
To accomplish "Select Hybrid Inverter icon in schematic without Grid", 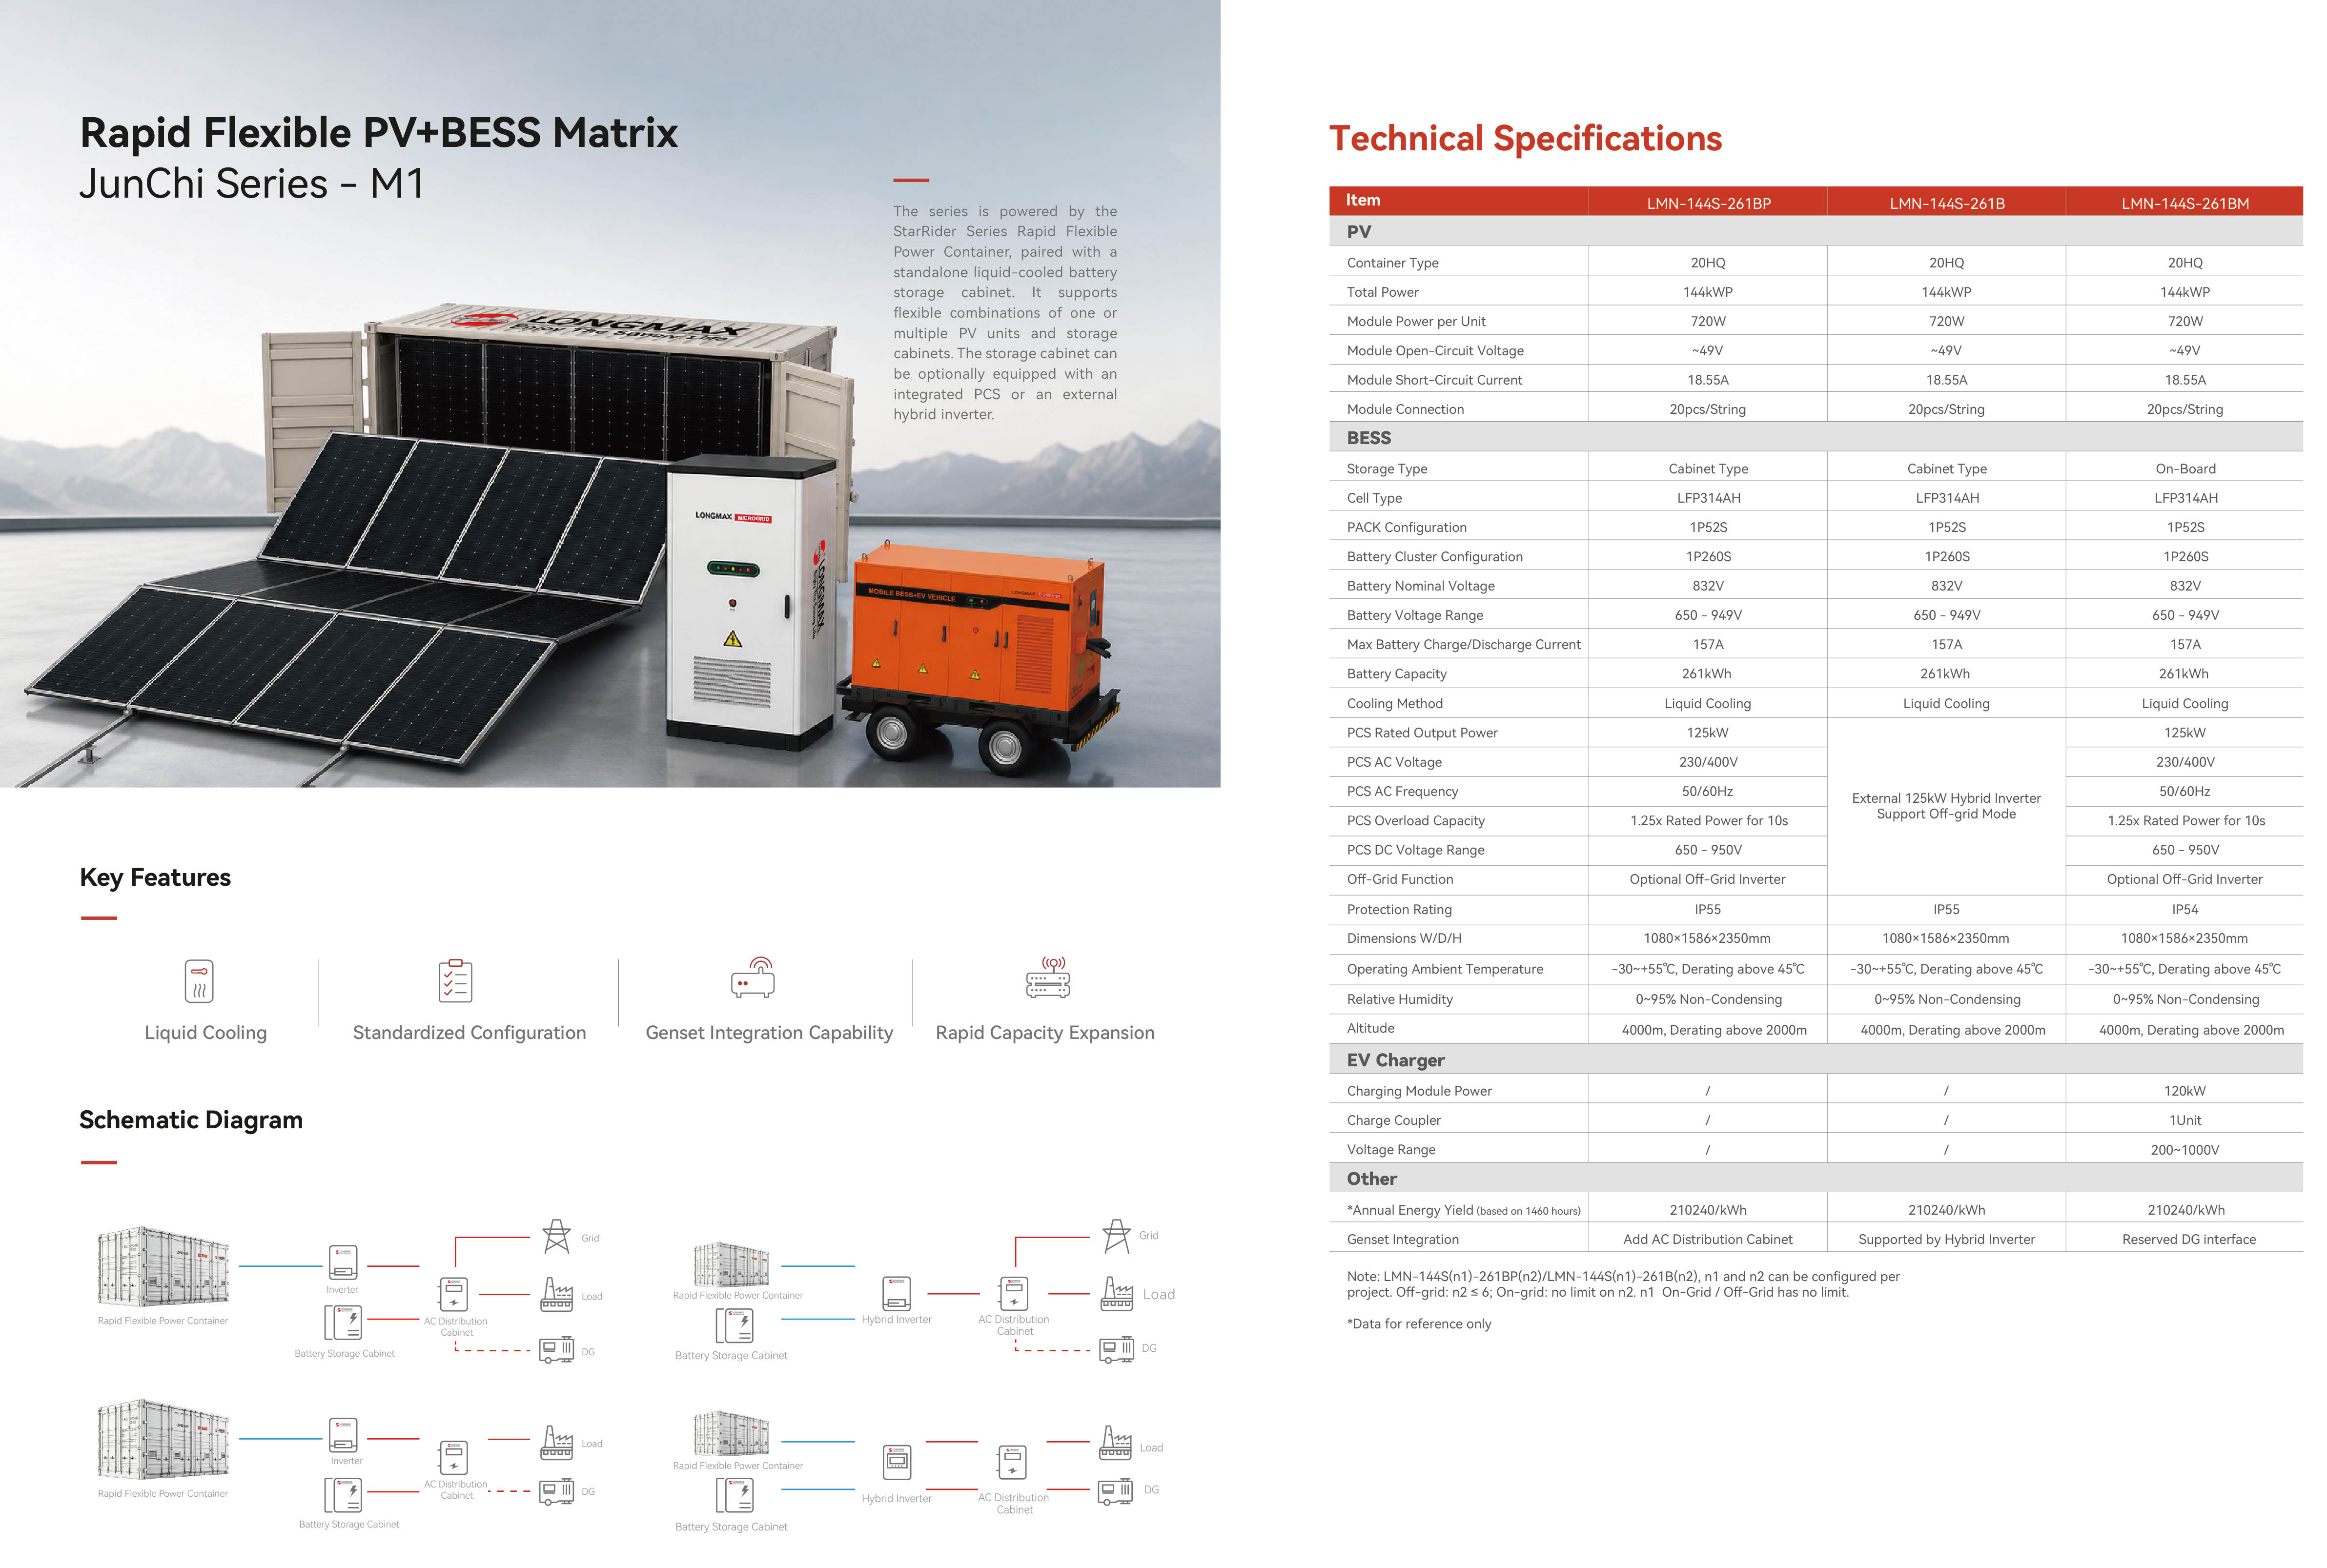I will point(897,1462).
